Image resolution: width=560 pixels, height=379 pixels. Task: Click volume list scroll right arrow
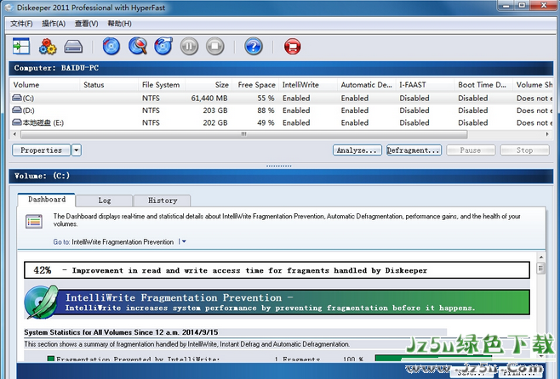[547, 134]
